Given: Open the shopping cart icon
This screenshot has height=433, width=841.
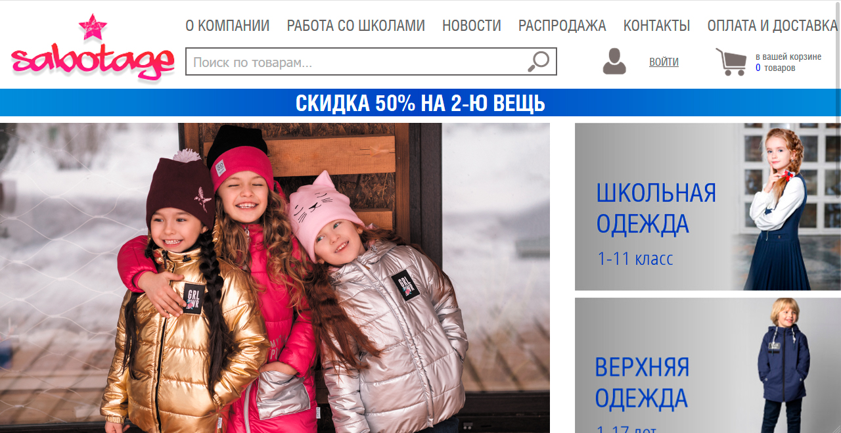Looking at the screenshot, I should [x=731, y=62].
